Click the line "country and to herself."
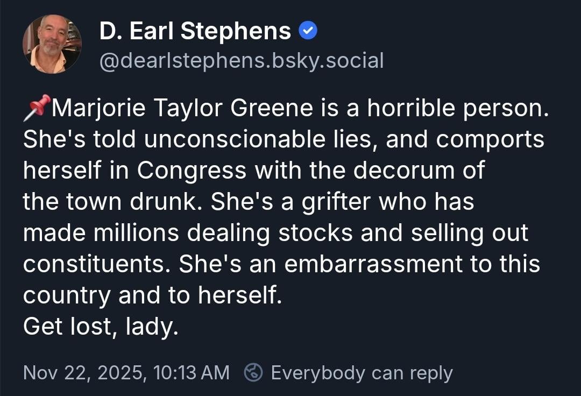The height and width of the screenshot is (396, 581). 152,295
